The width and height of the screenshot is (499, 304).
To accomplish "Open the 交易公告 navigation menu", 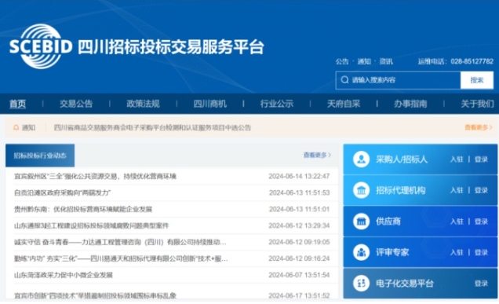I will tap(76, 104).
